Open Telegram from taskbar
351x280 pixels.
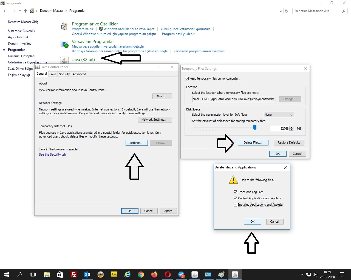(x=181, y=275)
